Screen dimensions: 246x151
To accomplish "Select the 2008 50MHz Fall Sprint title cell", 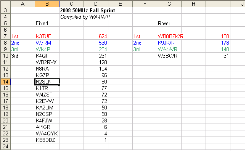I will 88,11.
